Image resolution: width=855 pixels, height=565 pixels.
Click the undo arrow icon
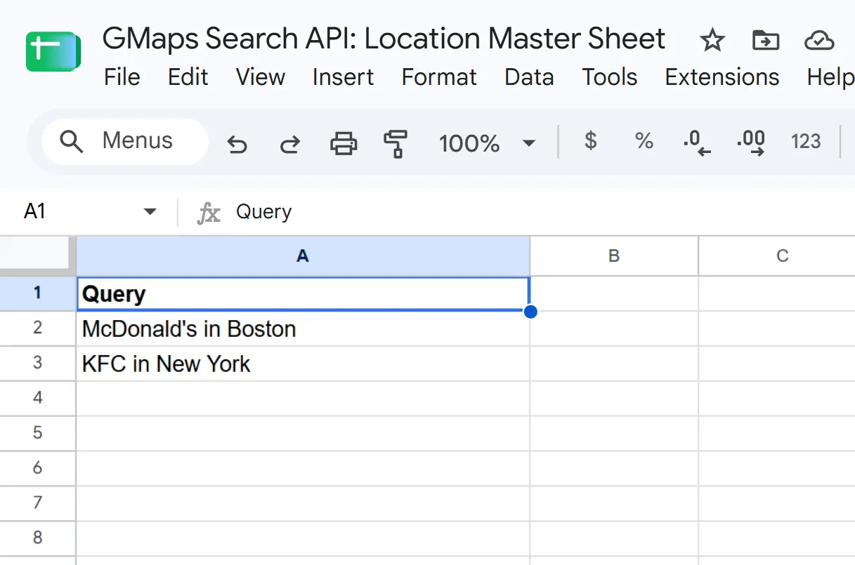(x=237, y=145)
